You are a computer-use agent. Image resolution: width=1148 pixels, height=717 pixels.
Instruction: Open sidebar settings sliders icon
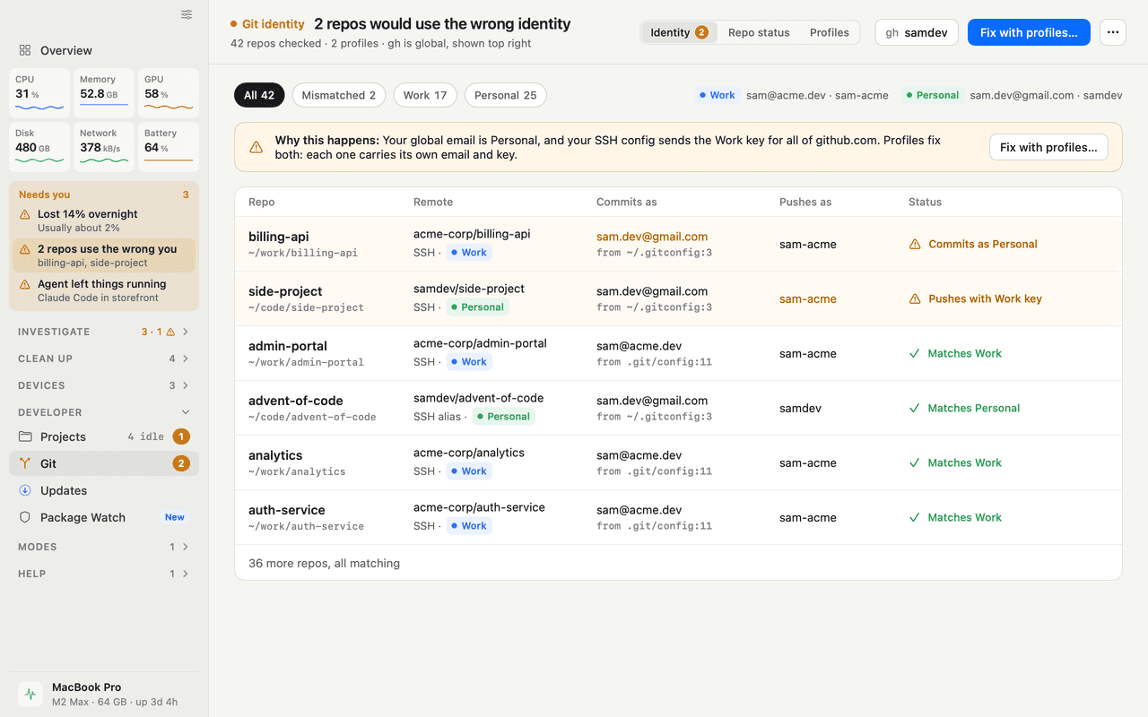[187, 14]
